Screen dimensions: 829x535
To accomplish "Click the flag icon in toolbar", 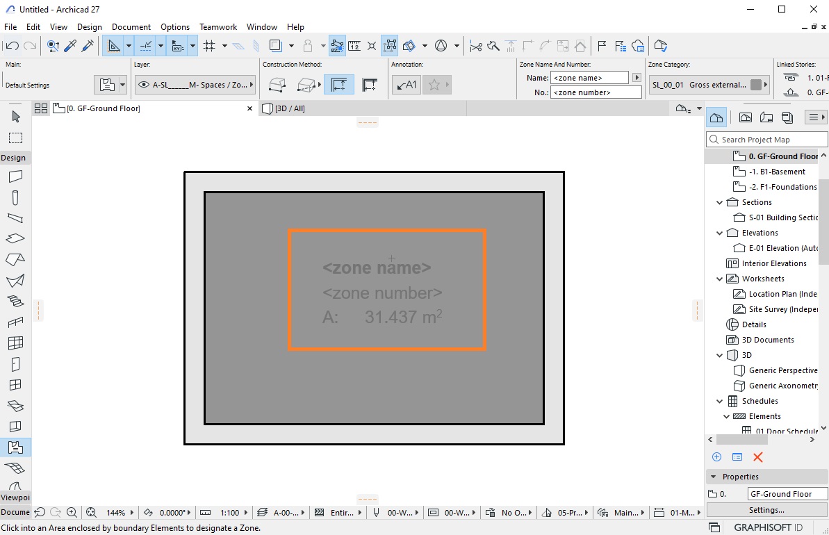I will tap(602, 46).
